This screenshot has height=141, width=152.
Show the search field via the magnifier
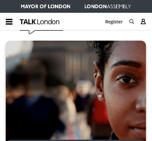click(x=132, y=22)
